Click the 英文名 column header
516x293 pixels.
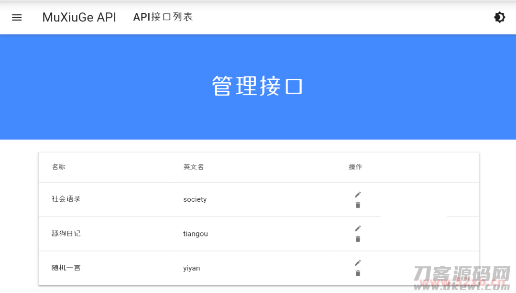[x=193, y=167]
